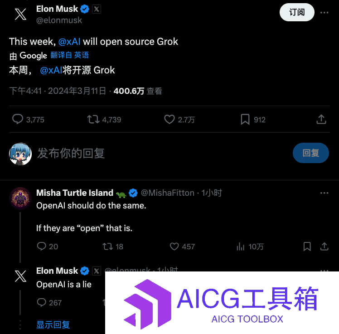Click the X affiliate badge beside Elon Musk
339x334 pixels.
[x=97, y=9]
